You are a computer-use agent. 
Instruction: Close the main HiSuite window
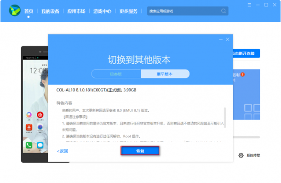pyautogui.click(x=275, y=5)
